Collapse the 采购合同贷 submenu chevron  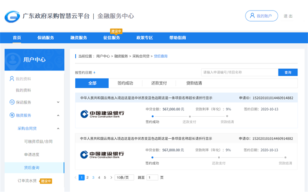(58, 129)
